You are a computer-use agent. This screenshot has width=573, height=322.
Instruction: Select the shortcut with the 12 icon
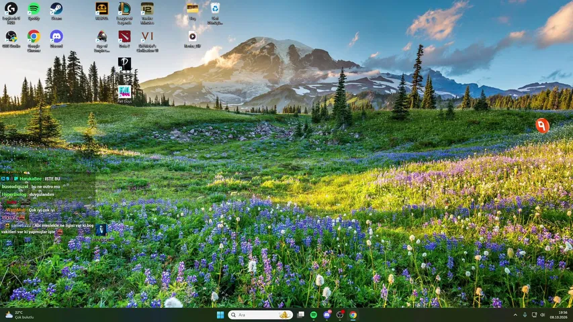pyautogui.click(x=147, y=13)
